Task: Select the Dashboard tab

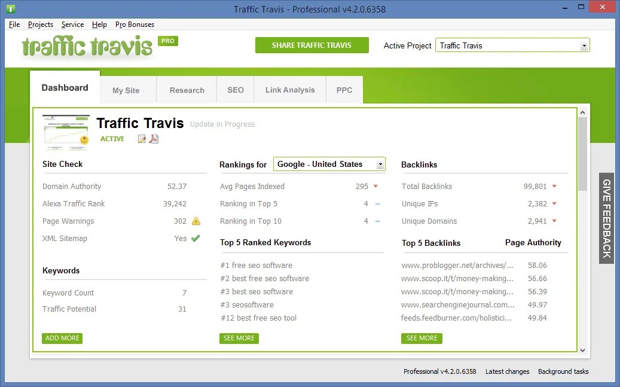Action: (x=65, y=88)
